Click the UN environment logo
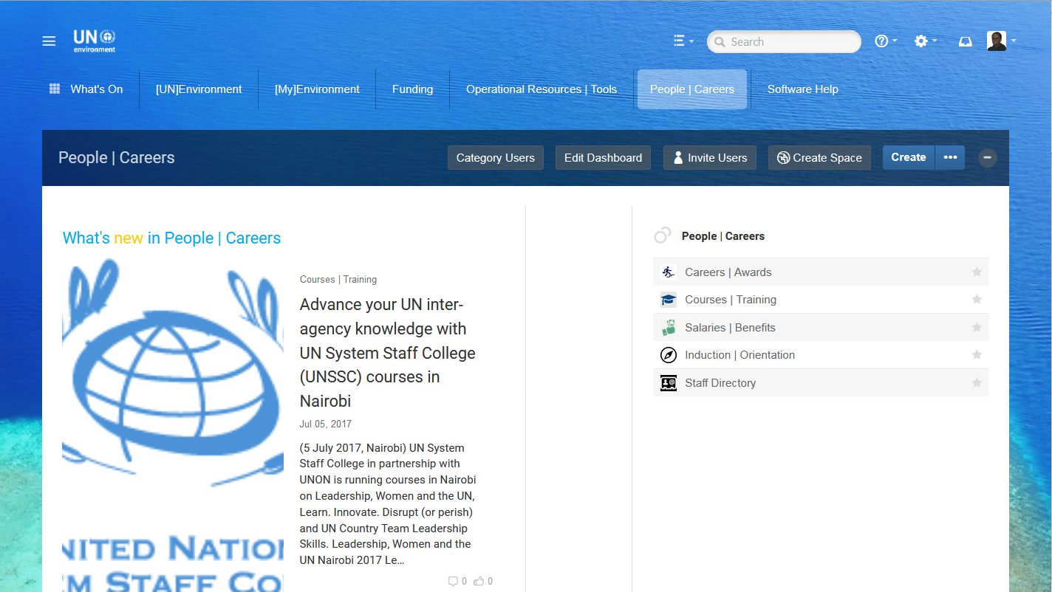Viewport: 1052px width, 592px height. pos(95,41)
